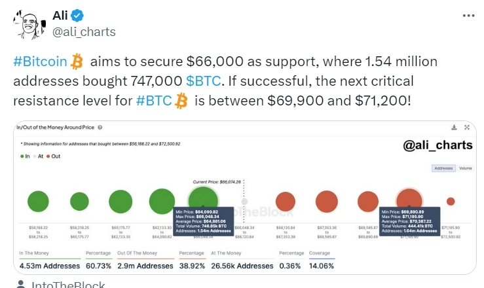This screenshot has width=484, height=288.
Task: Click the help icon beside the chart title
Action: pos(100,127)
